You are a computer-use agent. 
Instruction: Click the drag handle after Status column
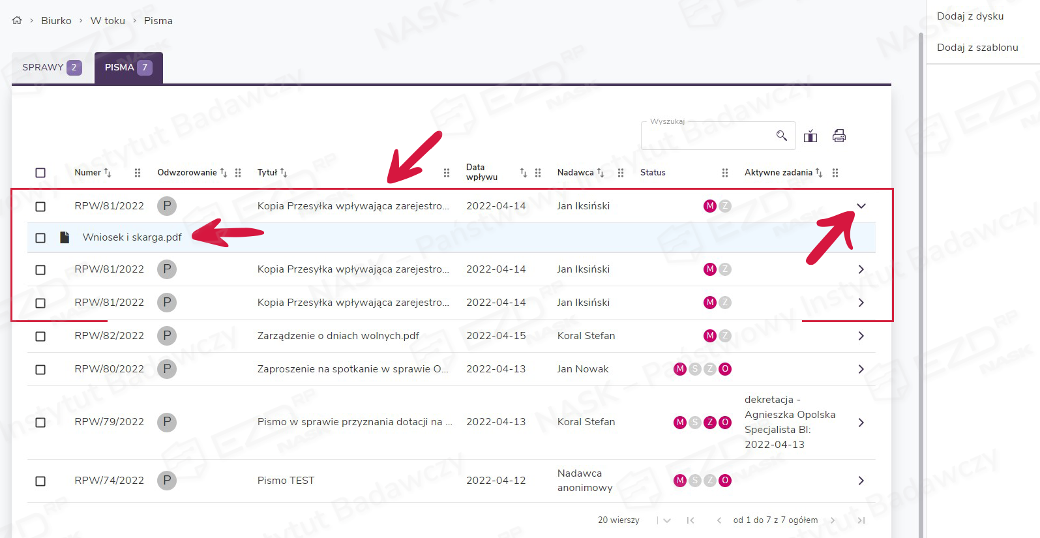point(725,173)
